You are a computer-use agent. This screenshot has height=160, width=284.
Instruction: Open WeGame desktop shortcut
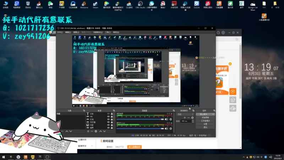(x=84, y=5)
